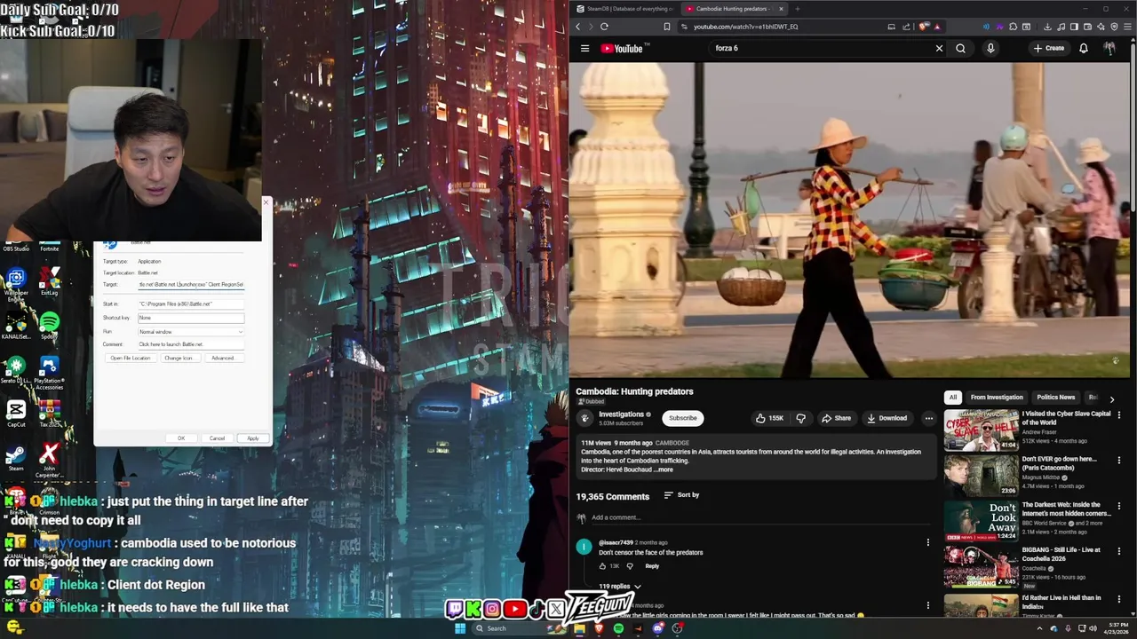
Task: Click the YouTube Create button
Action: point(1049,48)
